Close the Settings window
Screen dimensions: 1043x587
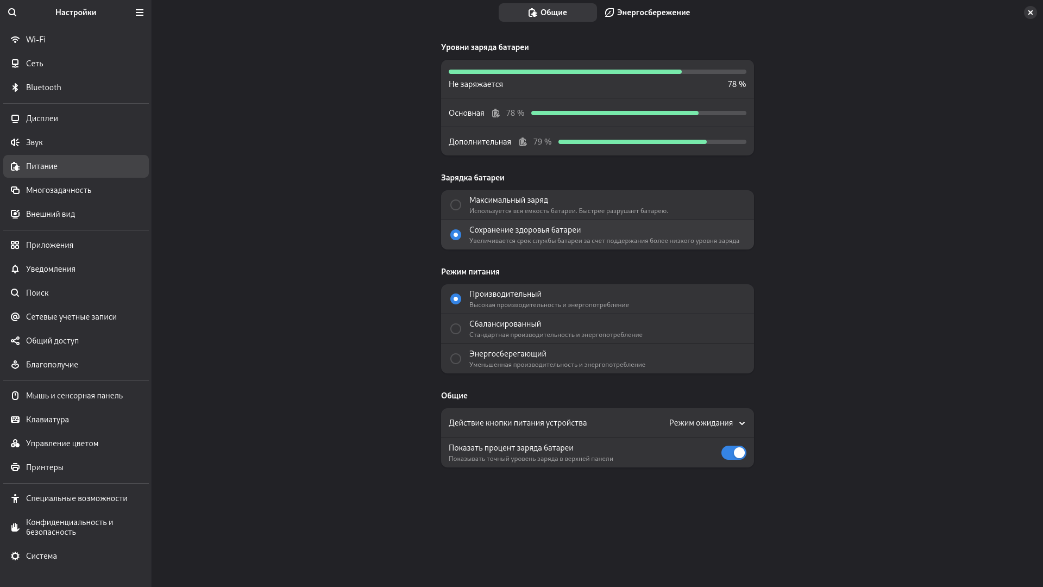point(1030,13)
